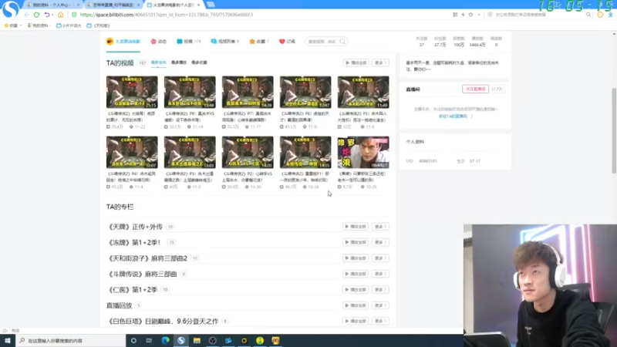Click the green refresh icon
This screenshot has width=617, height=347.
pyautogui.click(x=36, y=15)
